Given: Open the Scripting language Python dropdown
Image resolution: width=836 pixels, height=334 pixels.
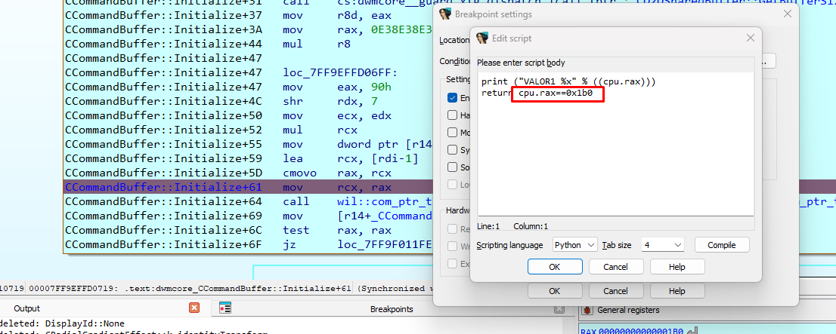Looking at the screenshot, I should 574,245.
